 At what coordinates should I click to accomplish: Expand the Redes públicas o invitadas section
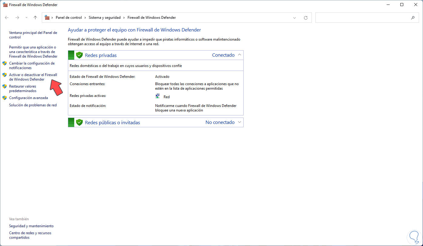pyautogui.click(x=239, y=122)
